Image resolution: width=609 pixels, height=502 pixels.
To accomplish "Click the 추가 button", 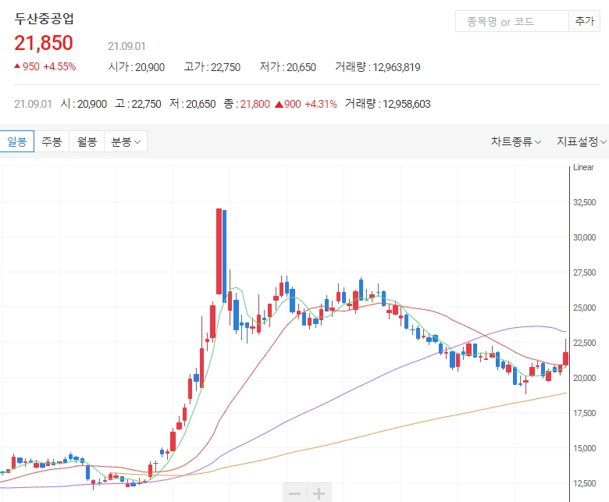I will tap(585, 21).
